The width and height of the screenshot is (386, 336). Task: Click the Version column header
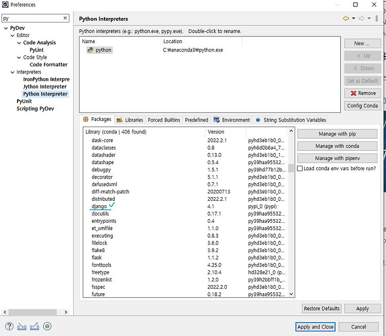225,132
